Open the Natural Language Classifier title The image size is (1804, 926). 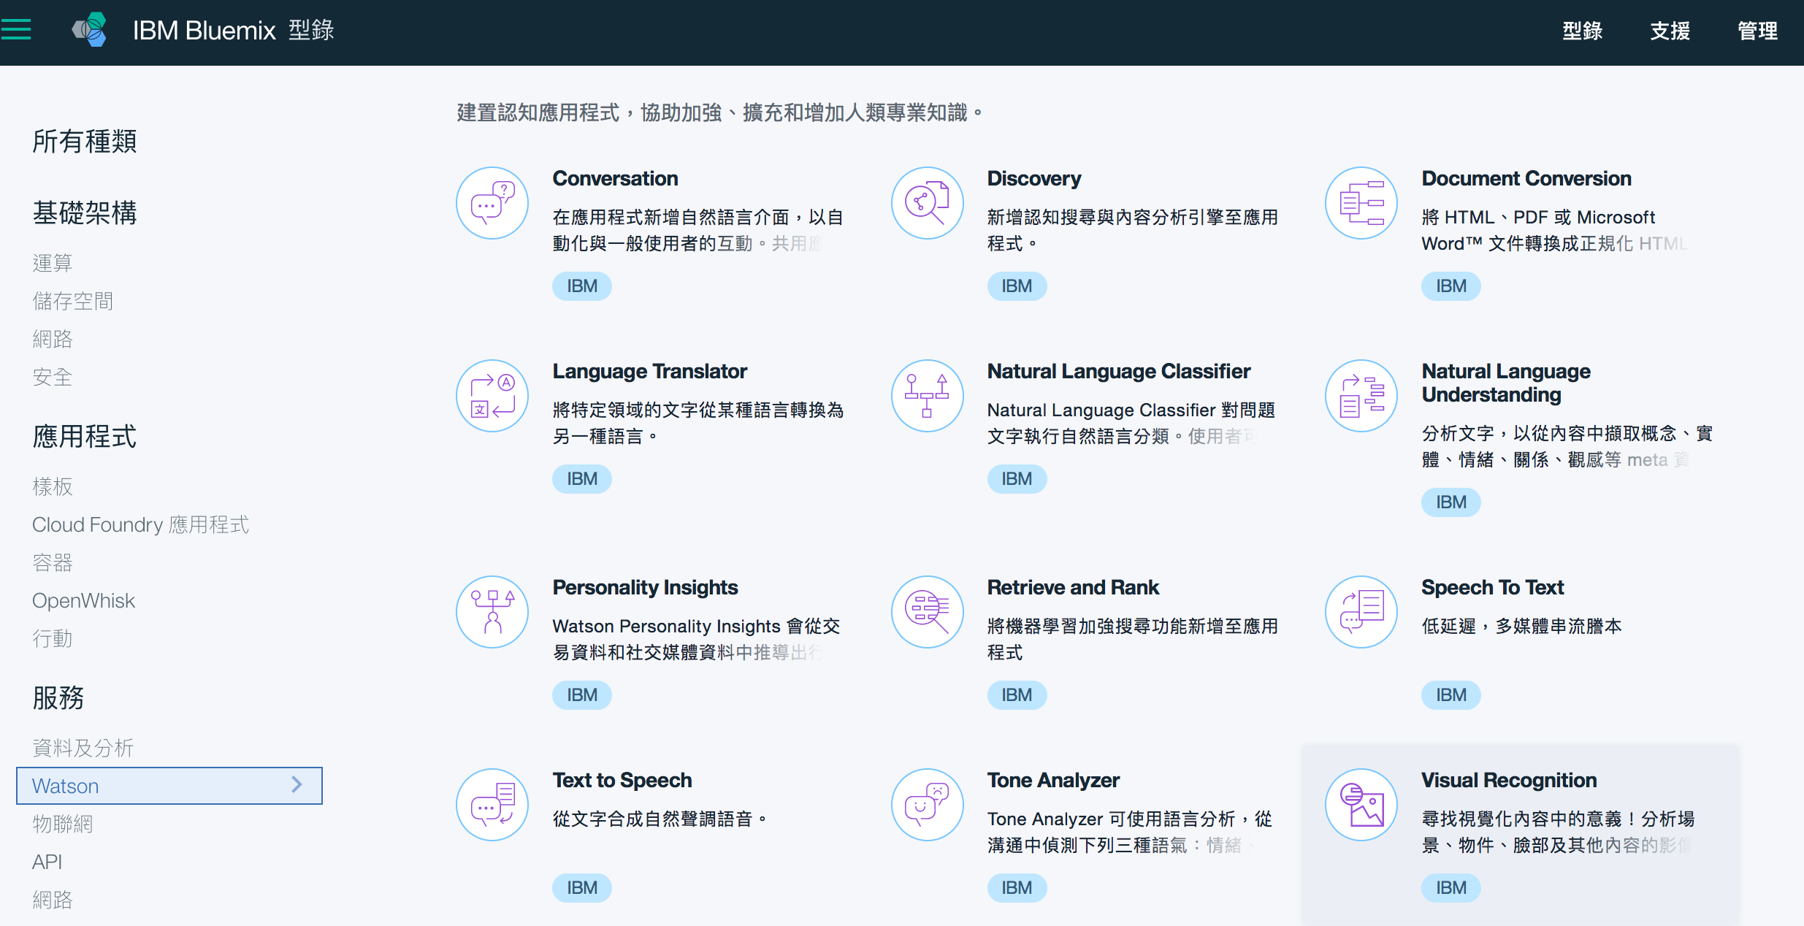point(1119,371)
